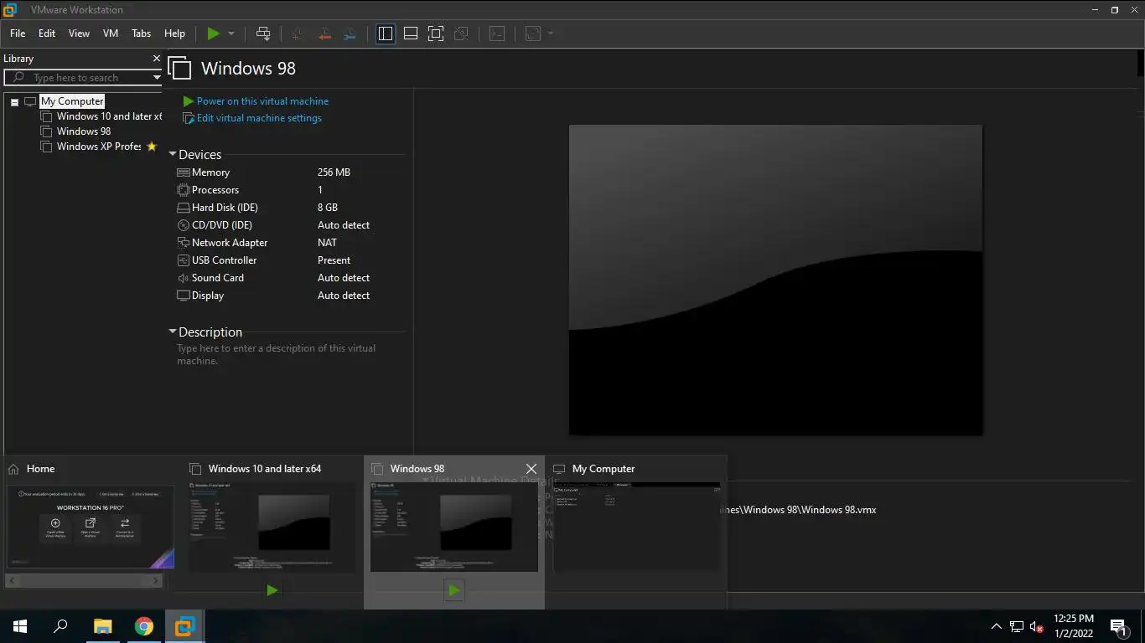This screenshot has height=643, width=1145.
Task: Toggle Unity mode toolbar icon
Action: point(461,33)
